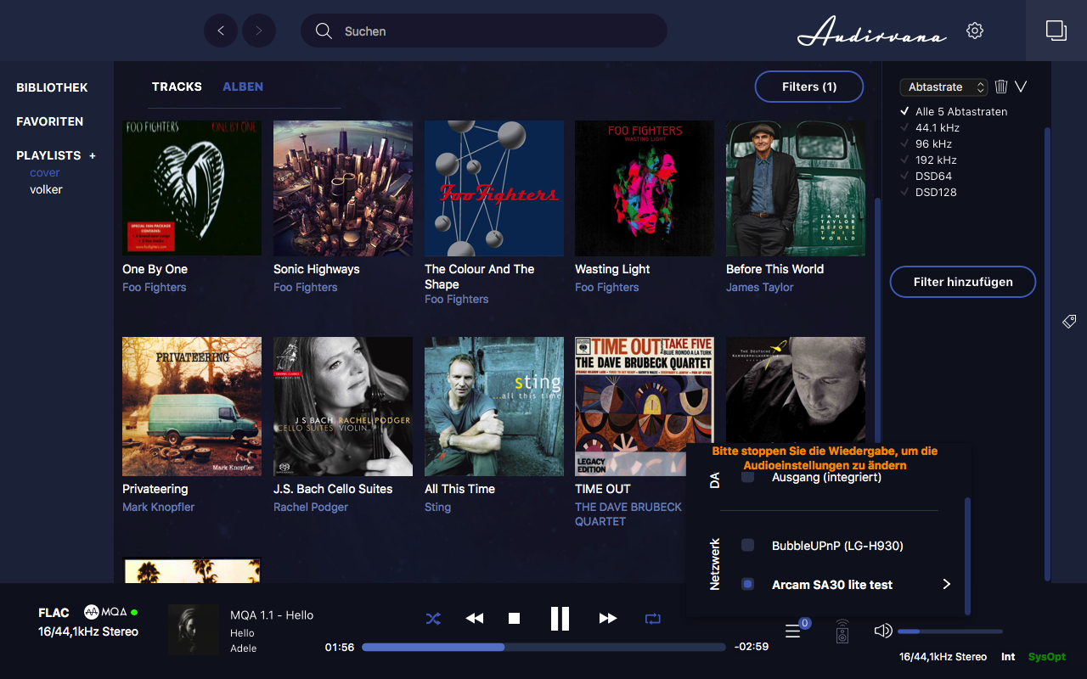Click the SysOpt status label
Image resolution: width=1087 pixels, height=679 pixels.
click(x=1046, y=657)
